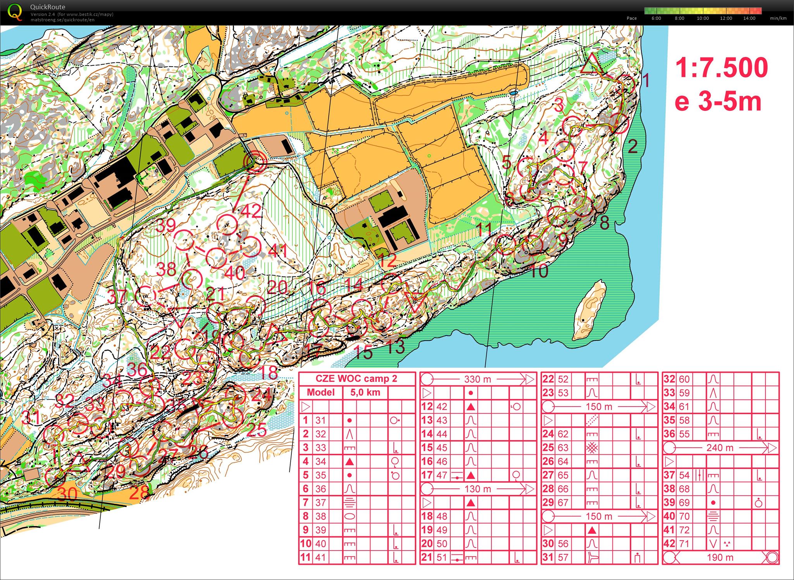Click the 6:00 pace value

click(656, 18)
